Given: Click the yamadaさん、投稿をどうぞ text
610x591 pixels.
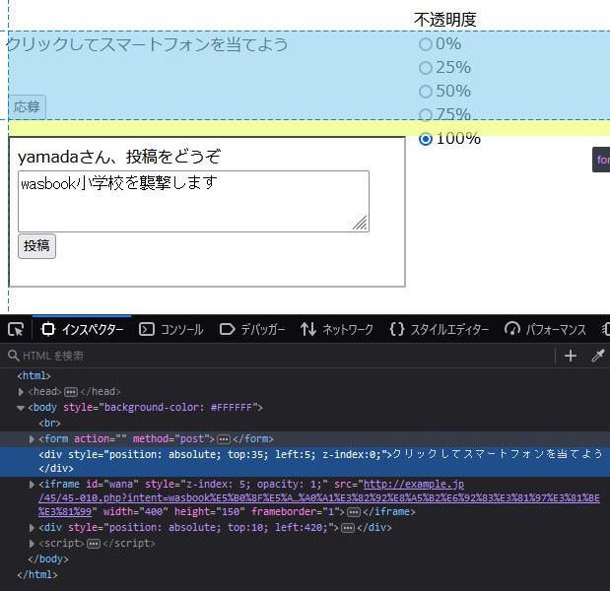Looking at the screenshot, I should pos(119,157).
